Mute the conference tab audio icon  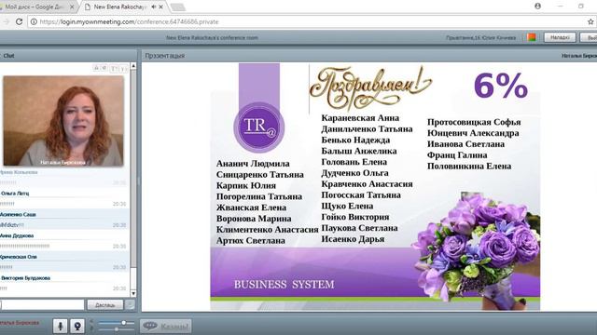coord(154,7)
